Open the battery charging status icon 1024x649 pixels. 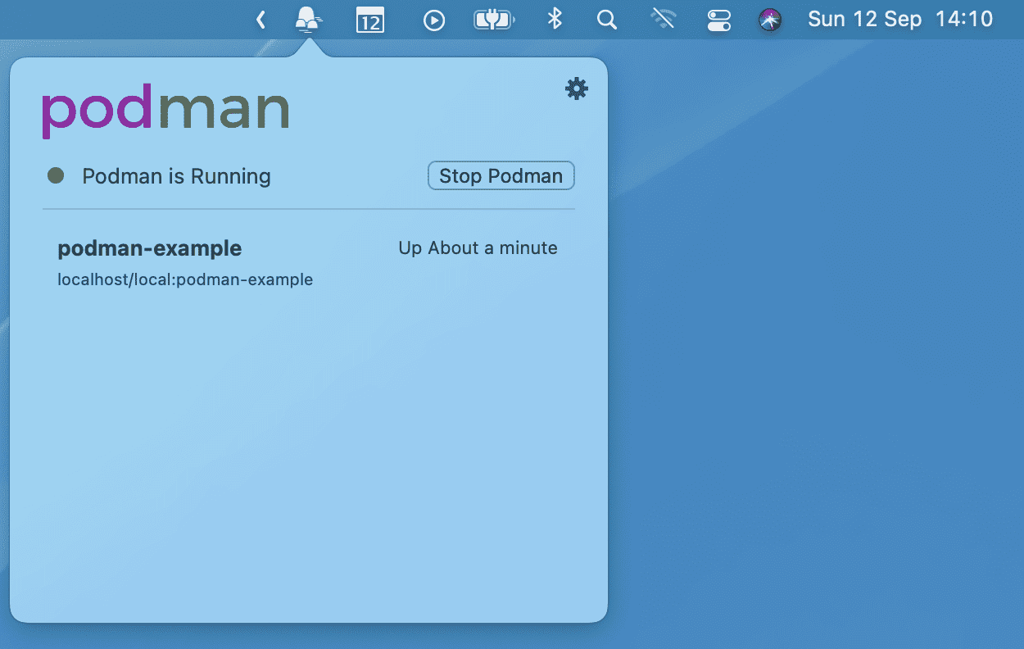pyautogui.click(x=494, y=20)
